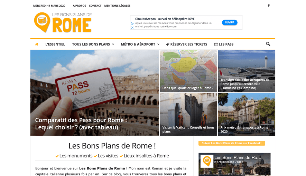Open the search magnifier icon
This screenshot has width=306, height=176.
(x=268, y=44)
